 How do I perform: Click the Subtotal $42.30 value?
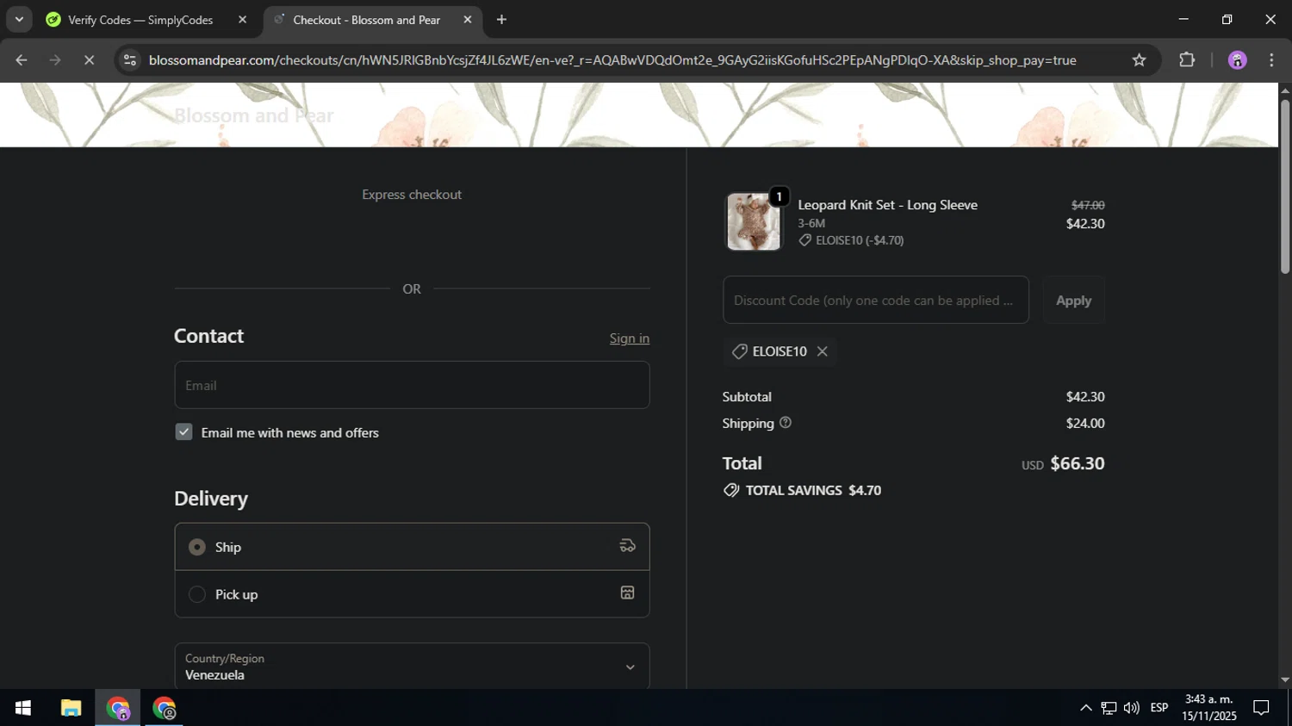coord(1085,397)
